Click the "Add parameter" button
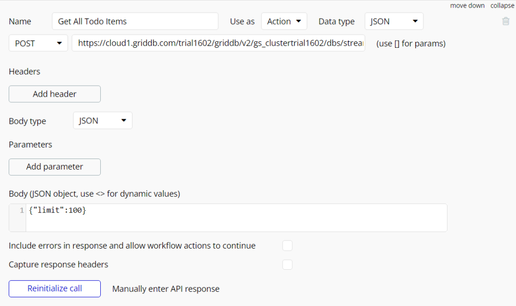This screenshot has height=306, width=516. 54,167
